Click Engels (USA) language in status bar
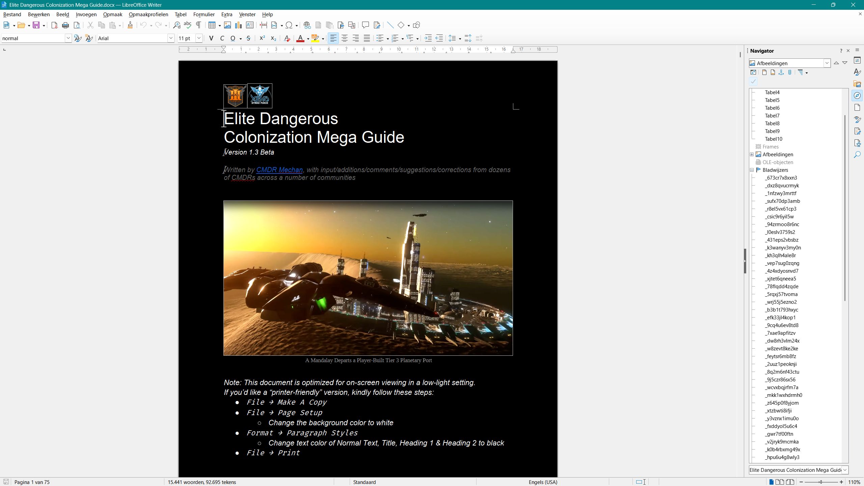 [543, 482]
